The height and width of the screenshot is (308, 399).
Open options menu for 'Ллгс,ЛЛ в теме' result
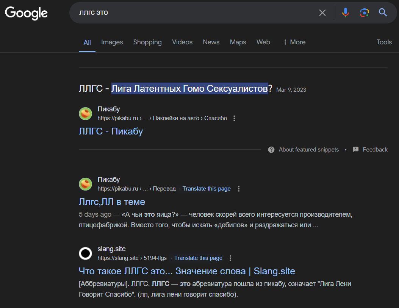238,189
